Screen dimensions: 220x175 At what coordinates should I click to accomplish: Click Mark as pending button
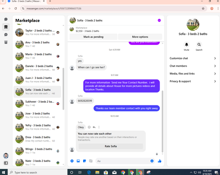[93, 37]
